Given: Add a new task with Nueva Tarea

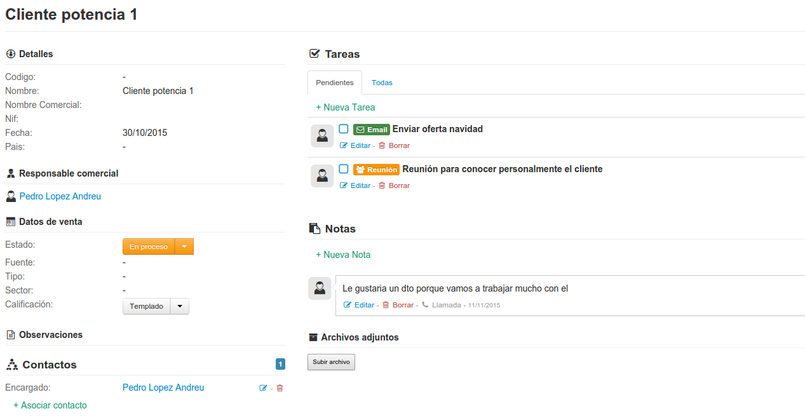Looking at the screenshot, I should pyautogui.click(x=346, y=107).
